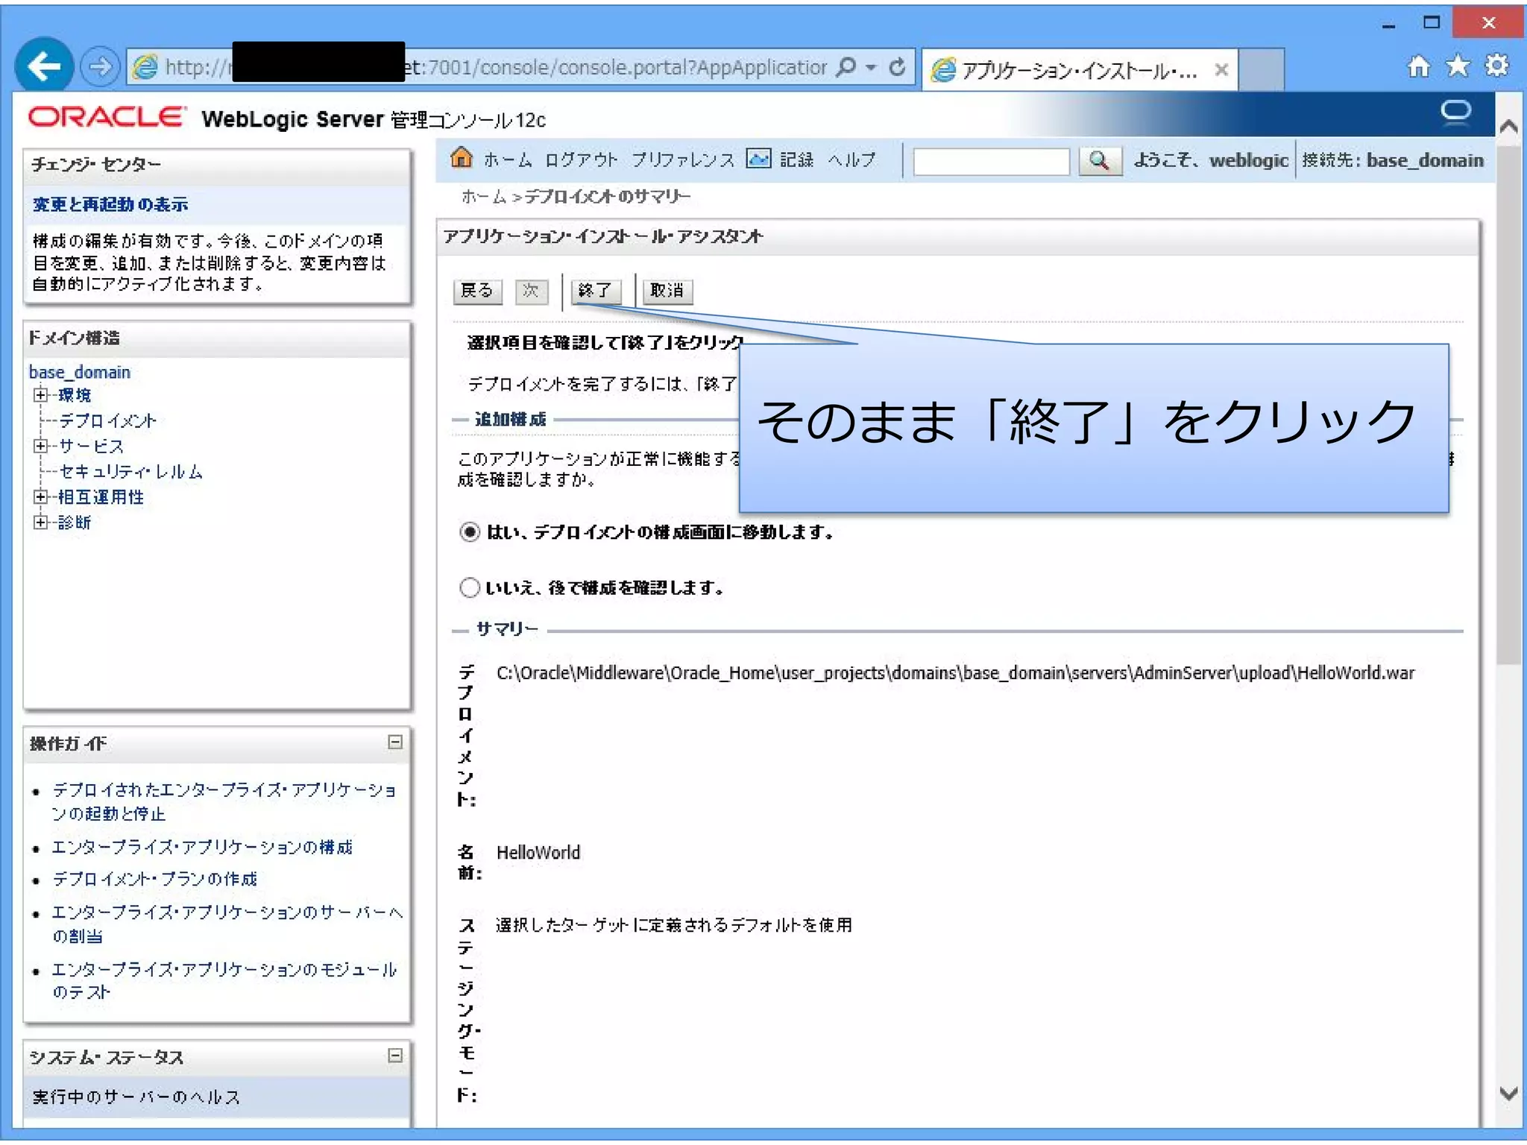This screenshot has width=1527, height=1145.
Task: Close the アプリケーション・インストール browser tab
Action: (1221, 70)
